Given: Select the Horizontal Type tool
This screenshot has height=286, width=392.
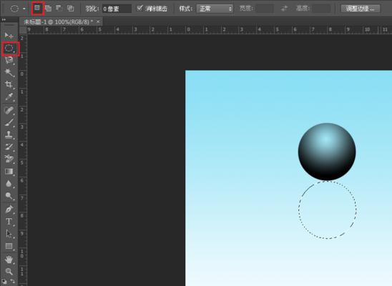Looking at the screenshot, I should [x=9, y=222].
